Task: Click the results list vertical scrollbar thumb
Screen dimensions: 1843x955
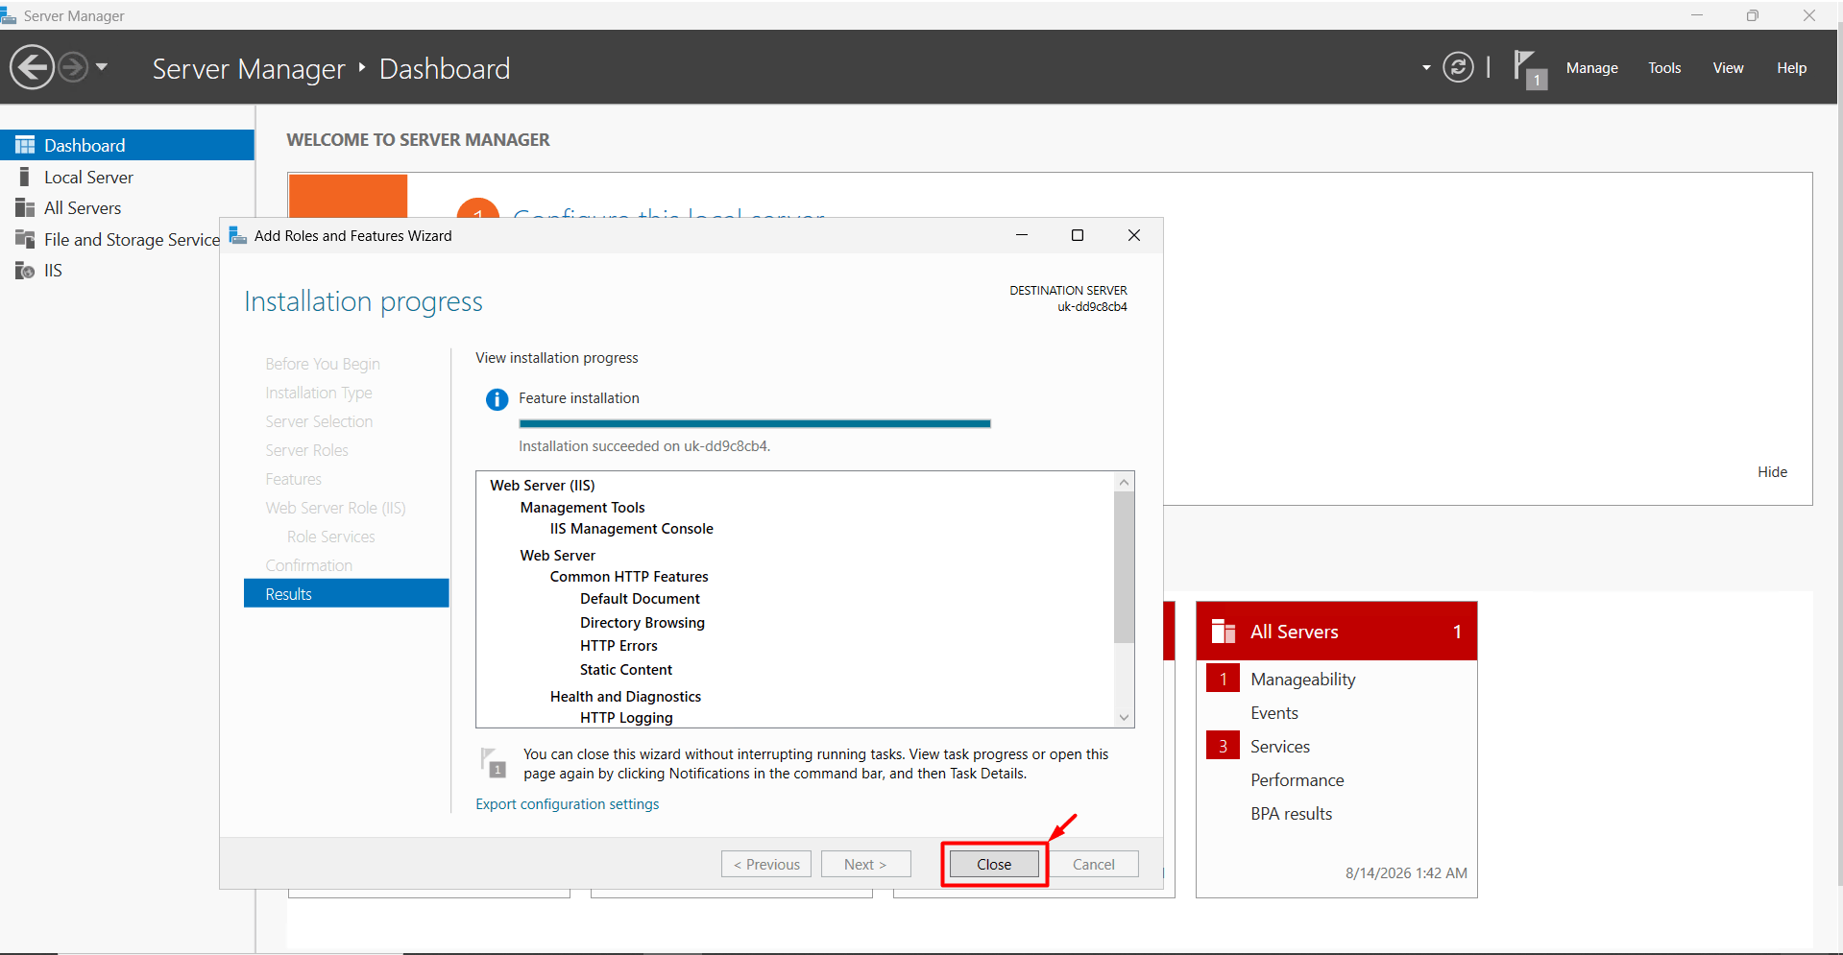Action: coord(1124,567)
